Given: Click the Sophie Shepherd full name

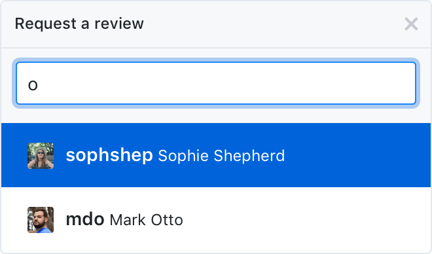Looking at the screenshot, I should coord(221,156).
